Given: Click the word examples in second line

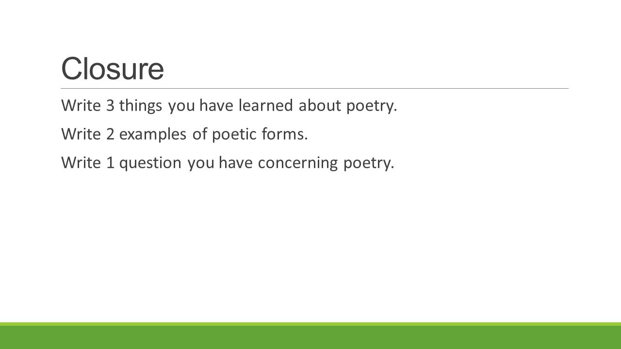Looking at the screenshot, I should click(153, 135).
